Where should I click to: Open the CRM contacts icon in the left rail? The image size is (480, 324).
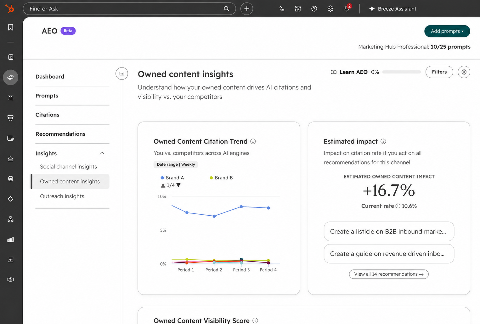11,57
